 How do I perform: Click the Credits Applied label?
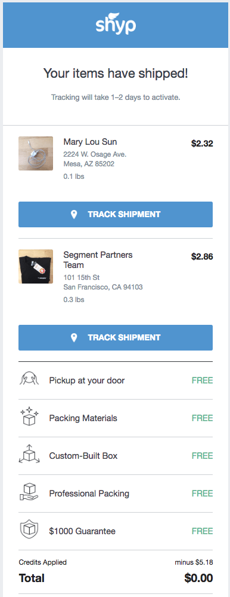coord(42,562)
